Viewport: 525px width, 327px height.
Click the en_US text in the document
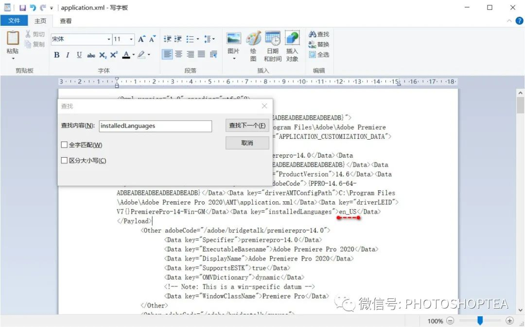pos(348,212)
